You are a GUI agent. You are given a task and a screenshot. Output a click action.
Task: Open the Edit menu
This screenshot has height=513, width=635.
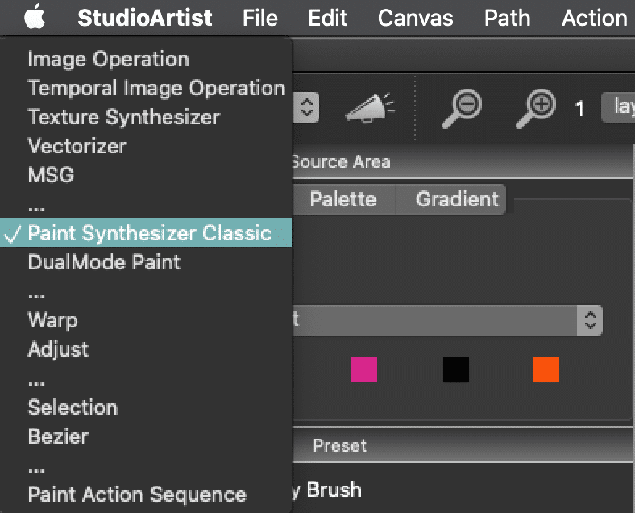[328, 18]
